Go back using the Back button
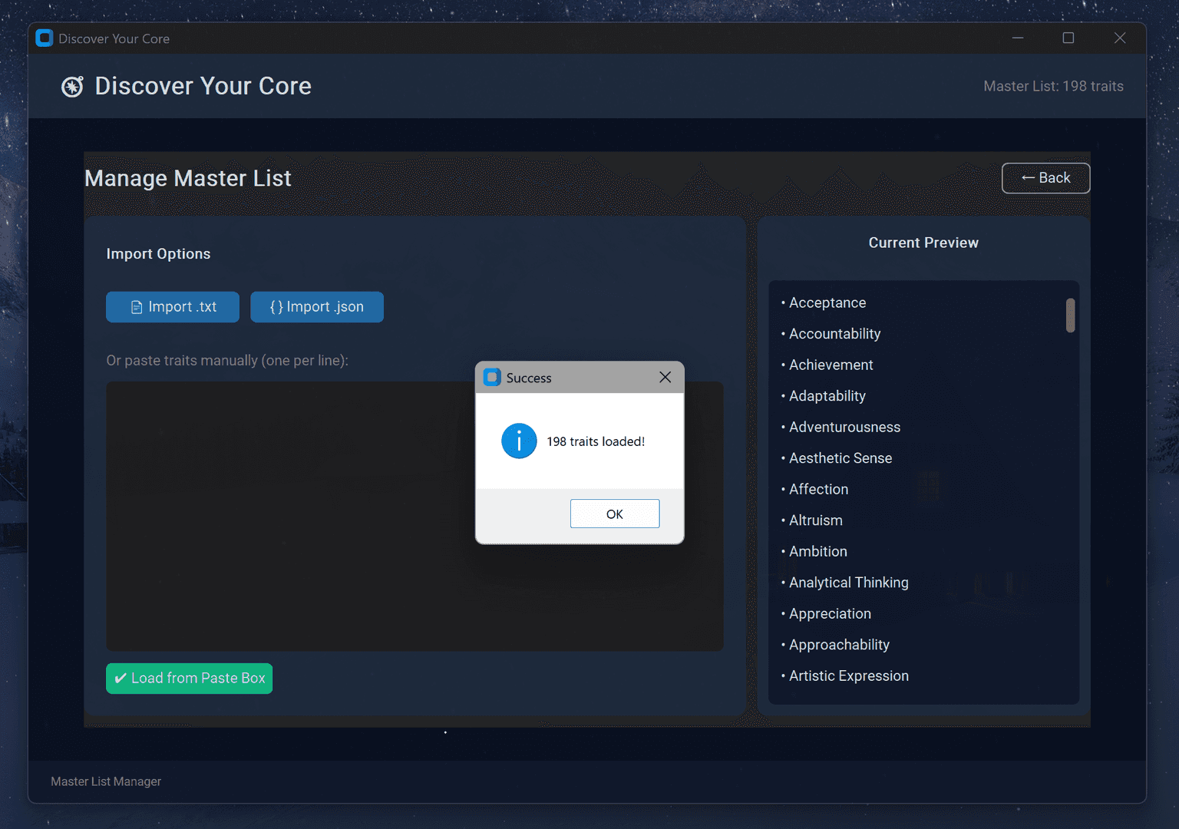 coord(1045,178)
